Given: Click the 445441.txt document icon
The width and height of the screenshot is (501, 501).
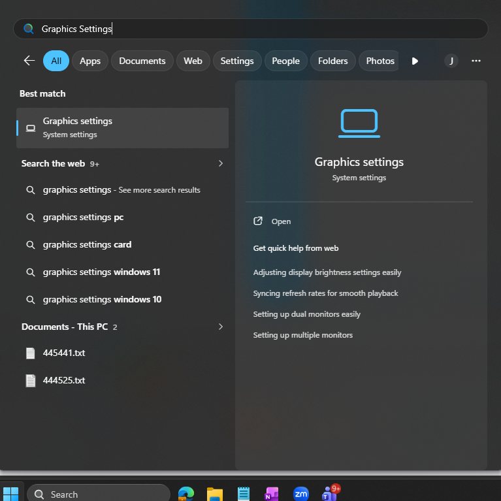Looking at the screenshot, I should (30, 353).
